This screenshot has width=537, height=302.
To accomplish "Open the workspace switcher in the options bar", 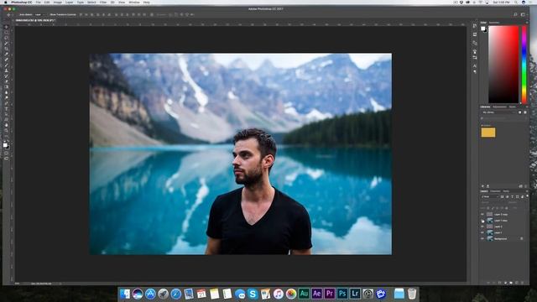I will (523, 15).
